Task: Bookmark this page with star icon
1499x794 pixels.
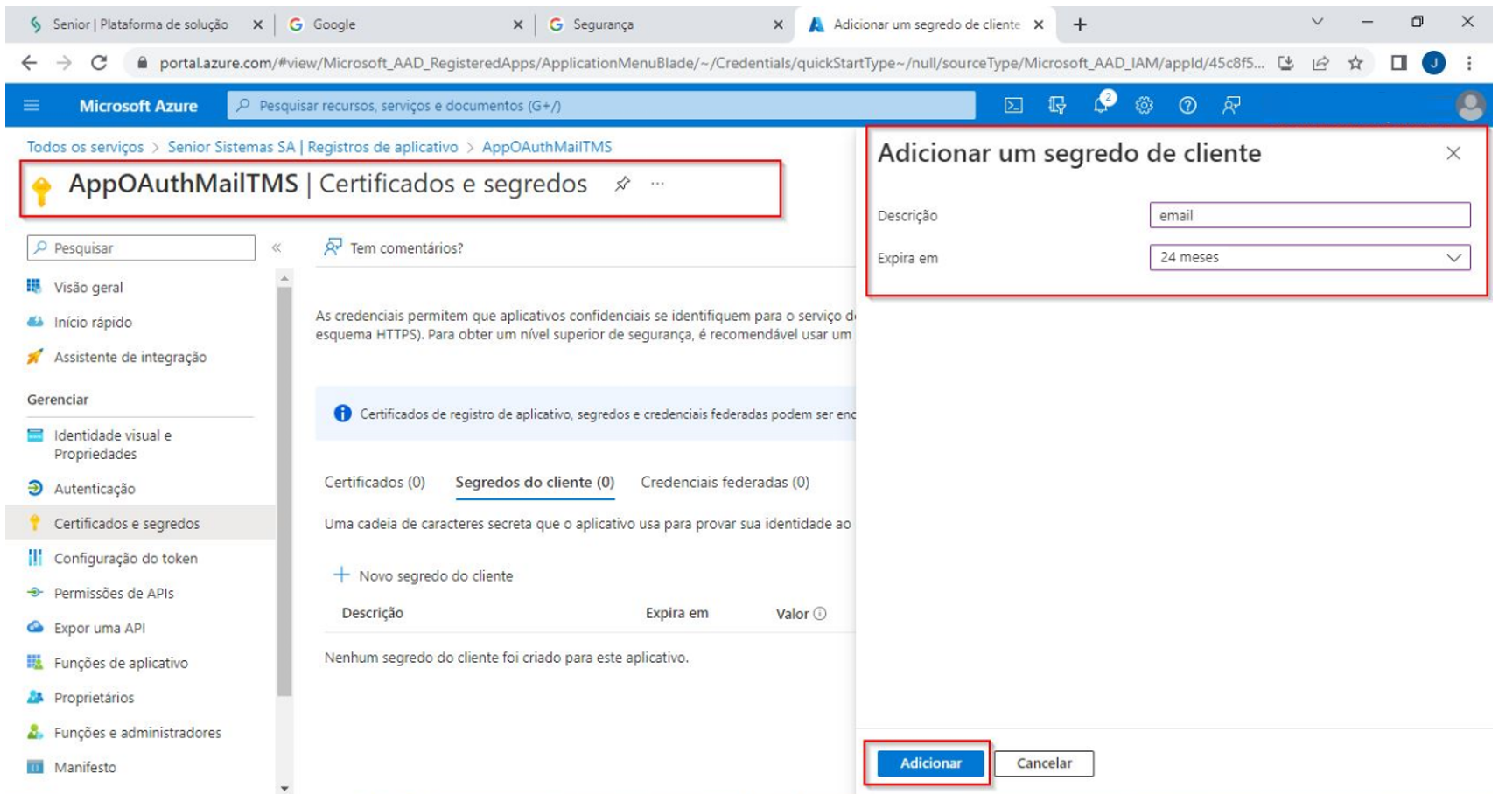Action: [x=1355, y=63]
